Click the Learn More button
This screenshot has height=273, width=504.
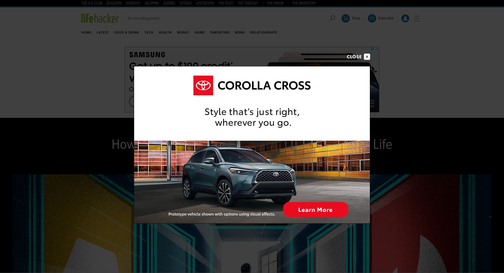click(316, 209)
